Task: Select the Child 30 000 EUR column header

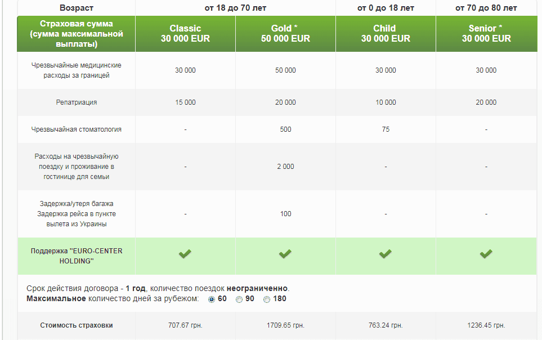Action: coord(386,34)
